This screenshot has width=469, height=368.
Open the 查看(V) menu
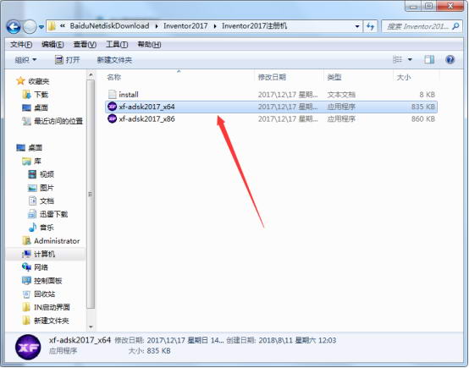[85, 45]
